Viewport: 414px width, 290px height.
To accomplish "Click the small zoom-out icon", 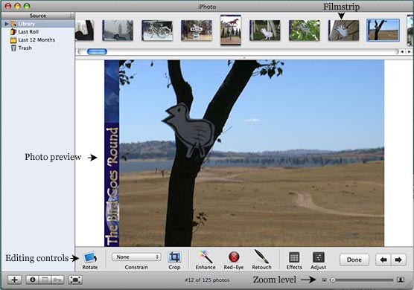I will [x=324, y=280].
